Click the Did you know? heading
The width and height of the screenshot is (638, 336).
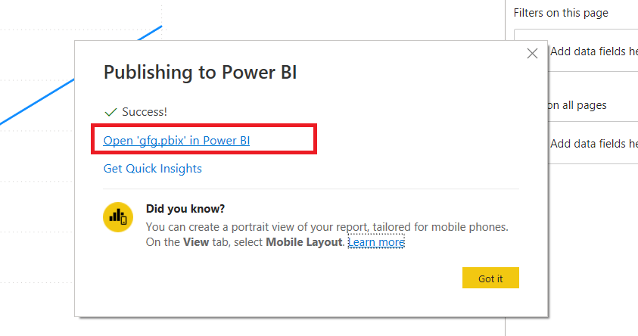tap(185, 208)
